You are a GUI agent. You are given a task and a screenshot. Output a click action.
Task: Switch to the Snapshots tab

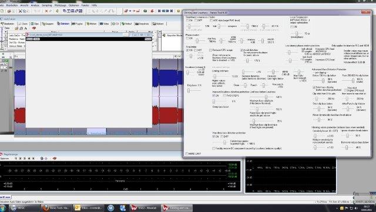pyautogui.click(x=142, y=23)
